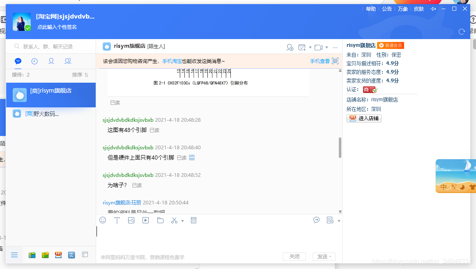Click the 点此输入个性签名 signature field

coord(57,27)
